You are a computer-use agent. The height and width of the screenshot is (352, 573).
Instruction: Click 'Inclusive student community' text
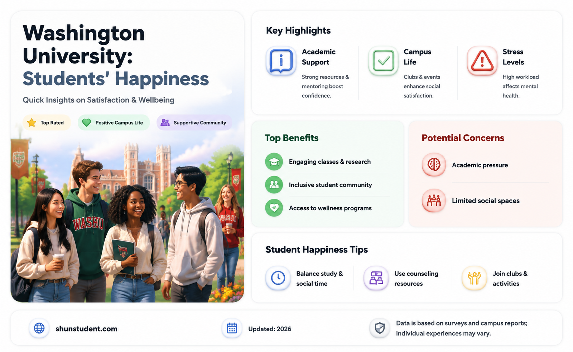[330, 185]
